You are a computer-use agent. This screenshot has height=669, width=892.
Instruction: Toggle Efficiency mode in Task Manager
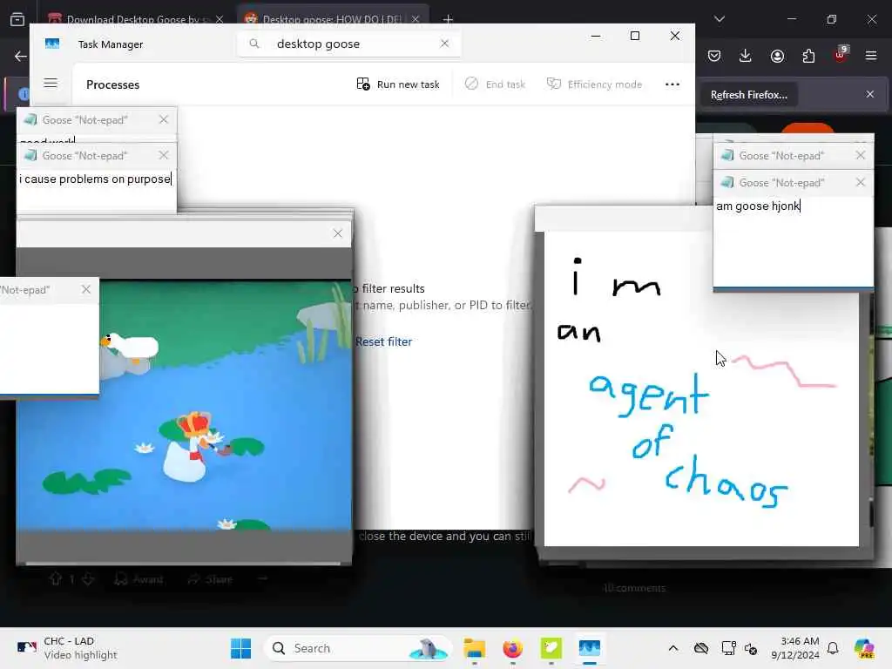point(594,84)
